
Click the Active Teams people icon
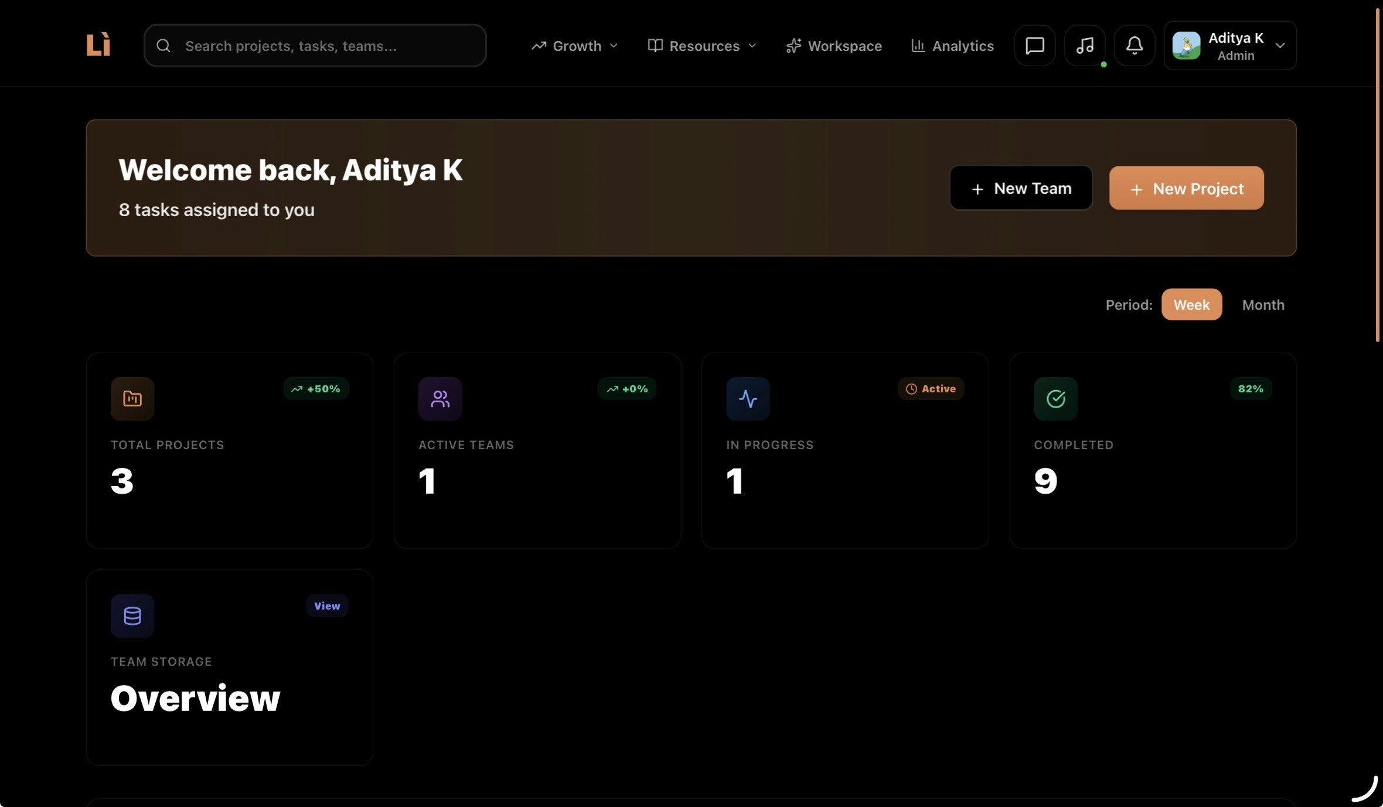click(x=440, y=399)
